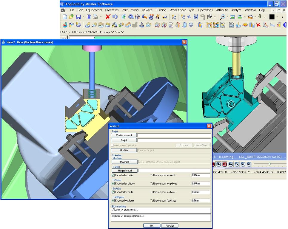Image resolution: width=288 pixels, height=229 pixels.
Task: Close the View 2 - Base window
Action: pos(184,42)
